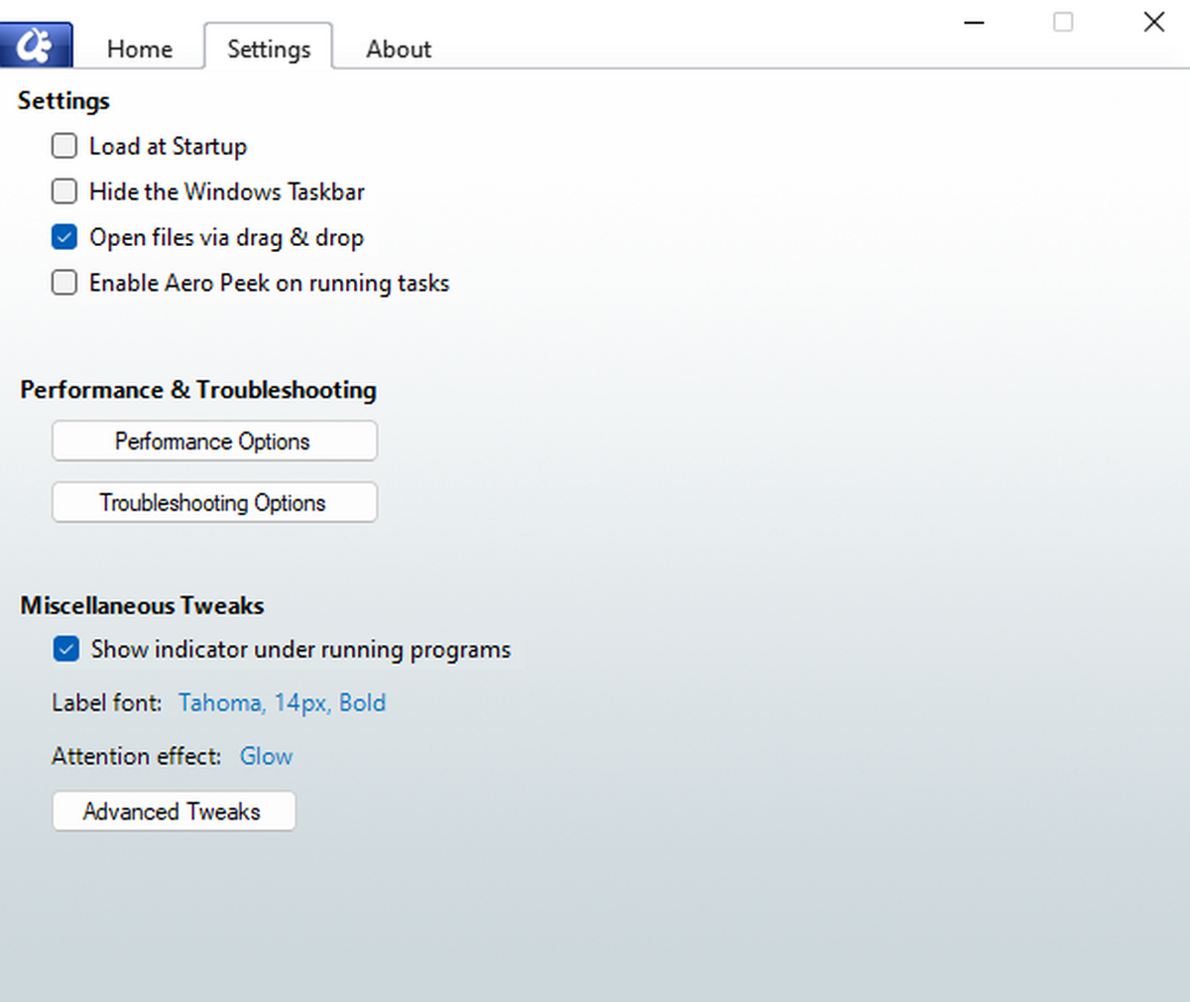Open the Glow attention effect selector
This screenshot has height=1002, width=1190.
tap(266, 757)
